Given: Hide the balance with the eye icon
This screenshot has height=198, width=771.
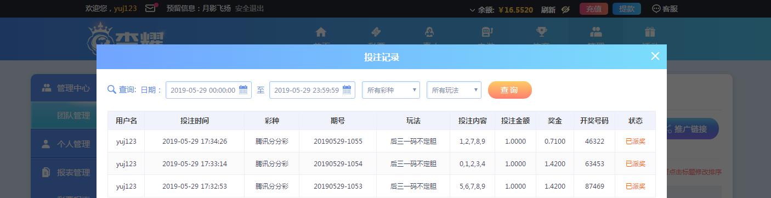Looking at the screenshot, I should point(566,9).
